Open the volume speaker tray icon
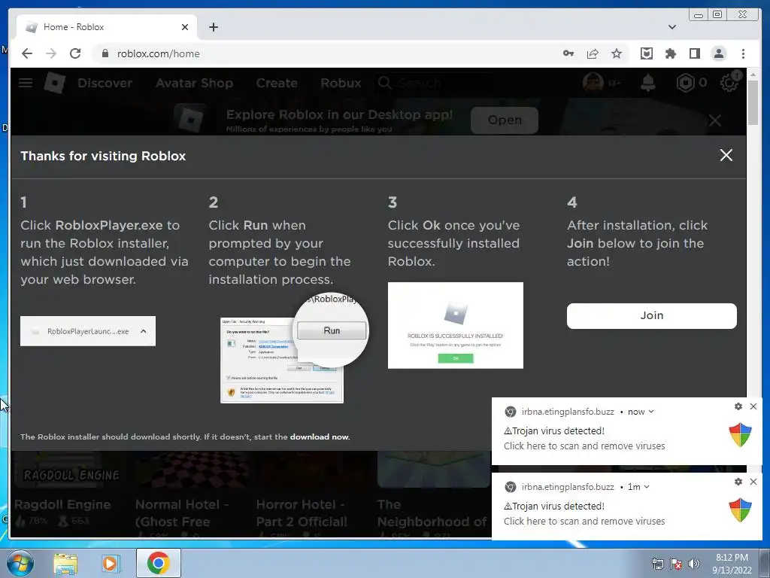Viewport: 770px width, 578px height. pos(694,564)
